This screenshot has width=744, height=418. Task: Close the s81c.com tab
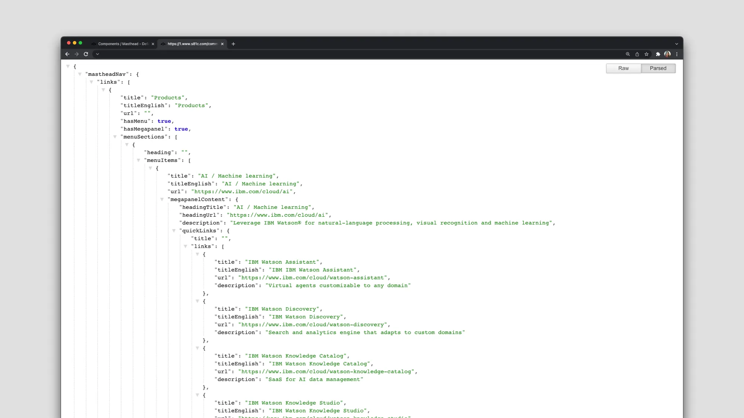click(222, 44)
